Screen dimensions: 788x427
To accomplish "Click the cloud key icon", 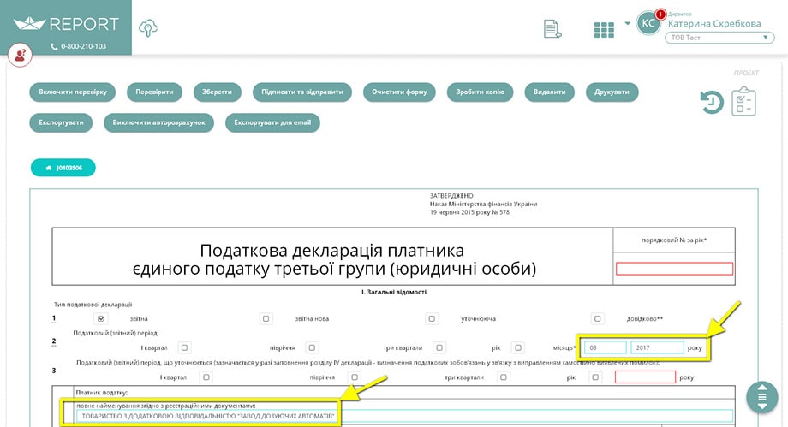I will [148, 27].
